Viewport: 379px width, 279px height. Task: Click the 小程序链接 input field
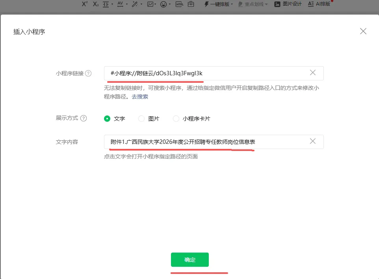point(214,73)
